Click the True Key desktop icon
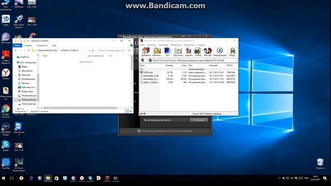331x186 pixels. click(6, 164)
